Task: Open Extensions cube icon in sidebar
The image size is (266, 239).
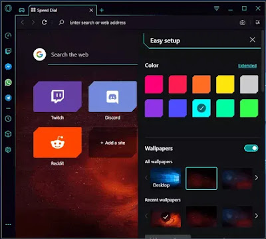Action: pos(8,134)
